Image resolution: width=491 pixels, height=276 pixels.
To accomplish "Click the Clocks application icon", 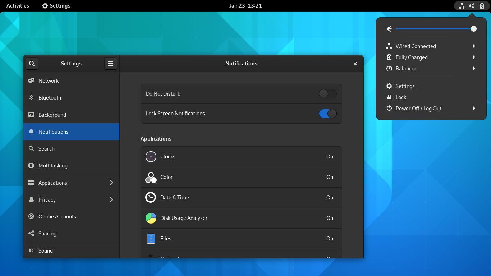I will point(151,156).
